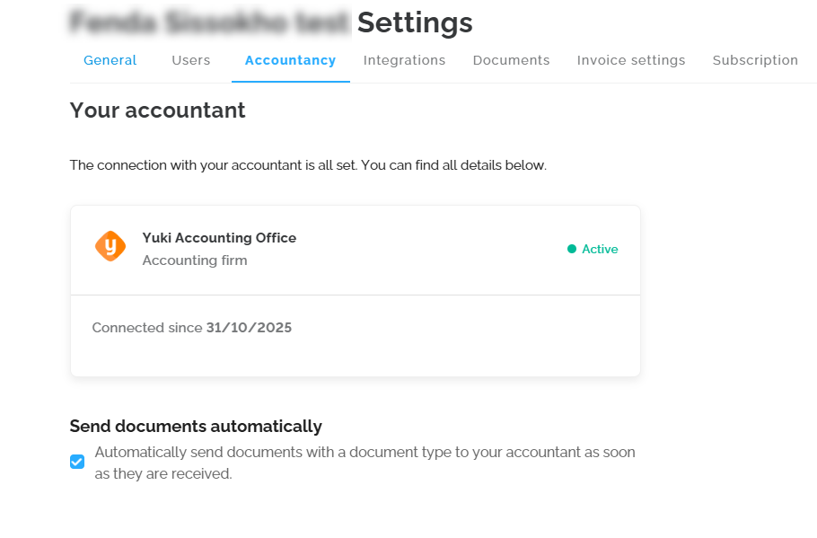Click the Accounting firm subtitle
Screen dimensions: 817x538
tap(195, 260)
